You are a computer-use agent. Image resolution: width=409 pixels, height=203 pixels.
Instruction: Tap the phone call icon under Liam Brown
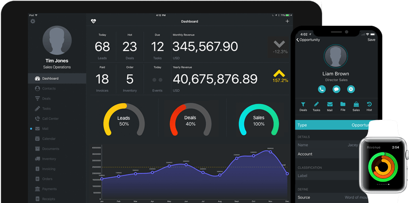[x=321, y=89]
